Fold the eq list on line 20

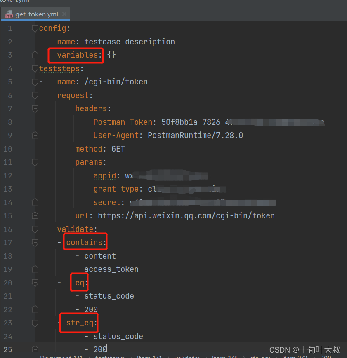[35, 283]
